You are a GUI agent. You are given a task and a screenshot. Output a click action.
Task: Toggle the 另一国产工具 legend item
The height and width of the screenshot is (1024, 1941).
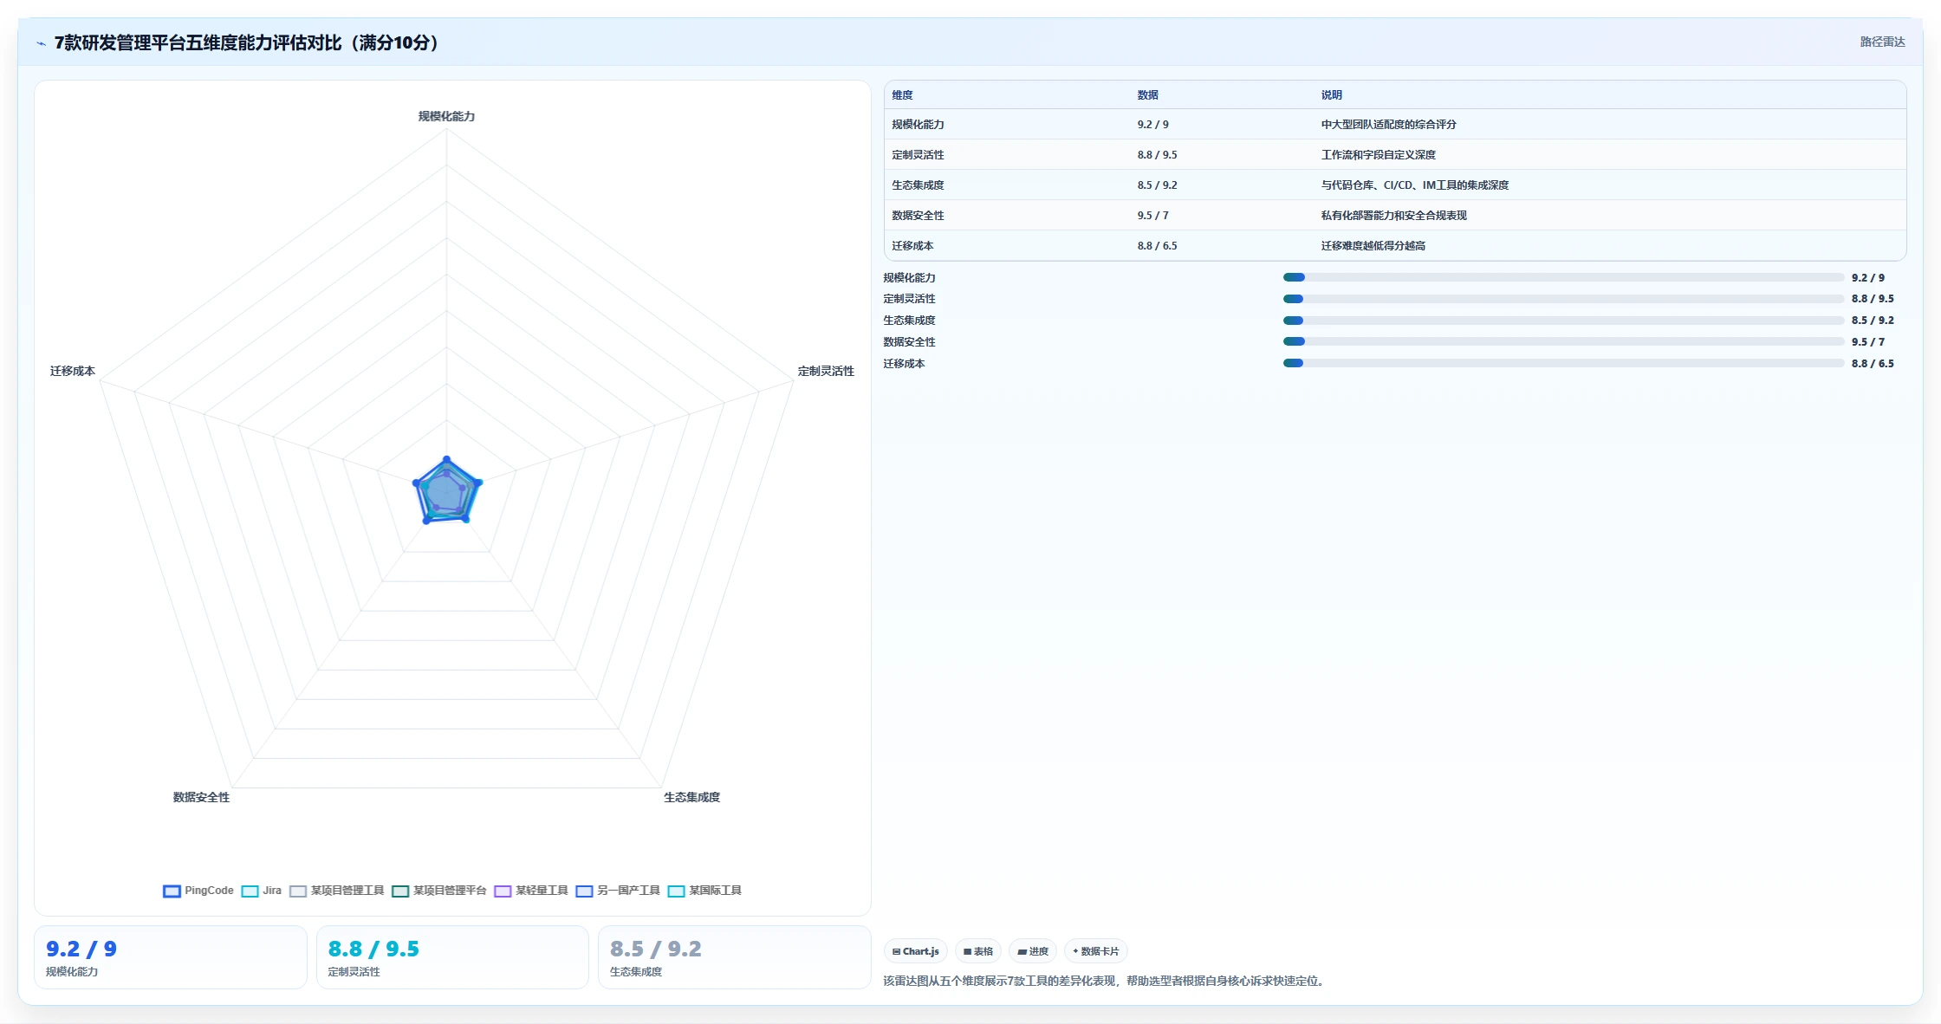(x=618, y=891)
